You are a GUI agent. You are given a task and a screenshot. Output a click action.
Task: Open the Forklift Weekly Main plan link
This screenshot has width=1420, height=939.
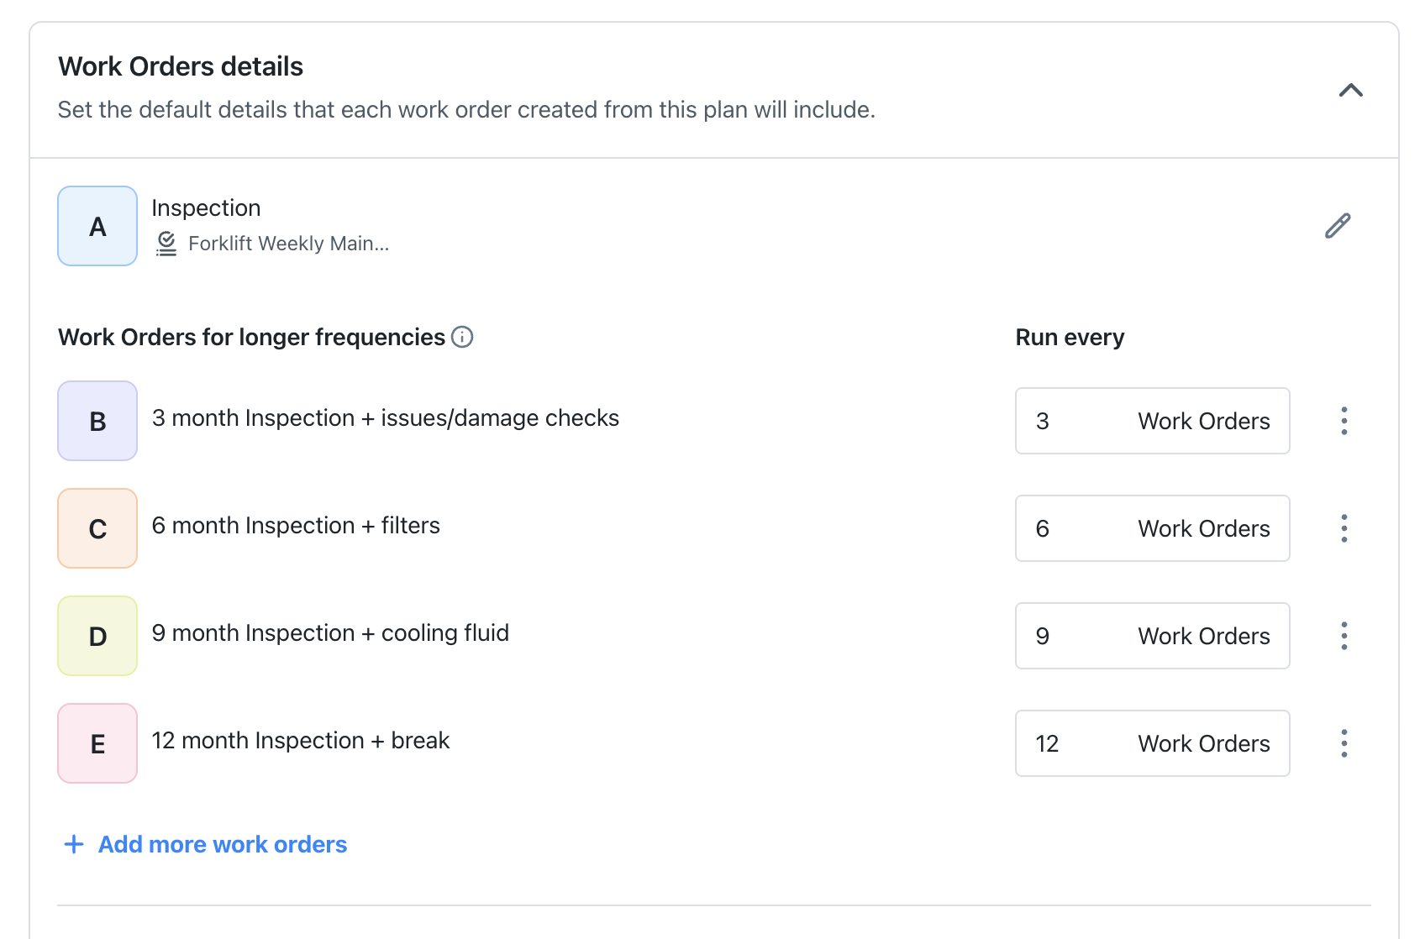tap(288, 244)
